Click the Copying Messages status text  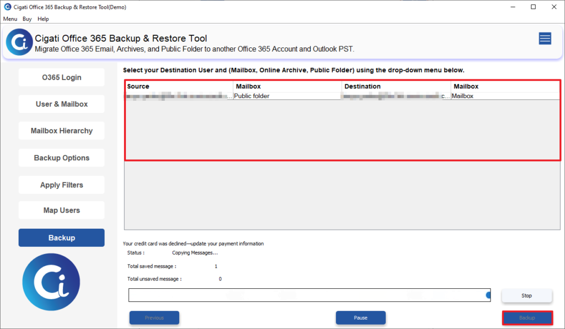point(195,253)
